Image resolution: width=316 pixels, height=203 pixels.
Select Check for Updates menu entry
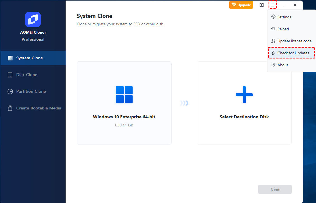pos(291,53)
